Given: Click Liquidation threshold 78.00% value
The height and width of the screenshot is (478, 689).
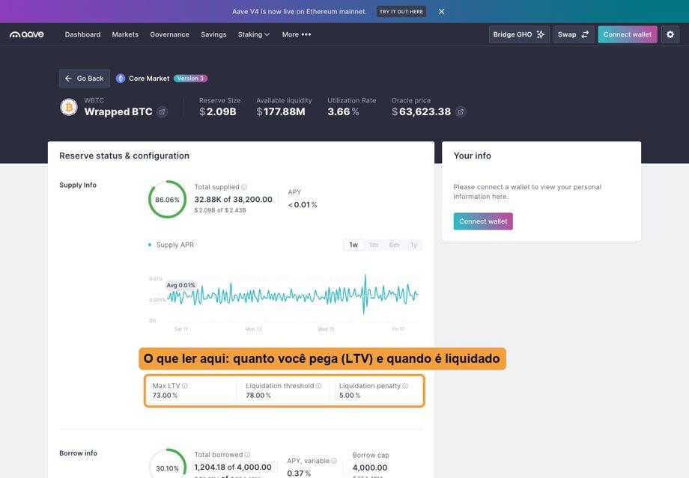Looking at the screenshot, I should [258, 396].
